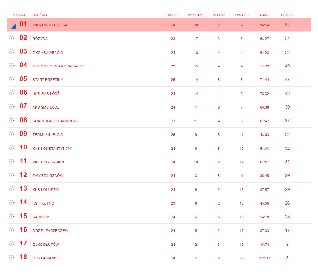This screenshot has height=275, width=318.
Task: Open the UKS SMS Łódź team link
Action: [46, 94]
